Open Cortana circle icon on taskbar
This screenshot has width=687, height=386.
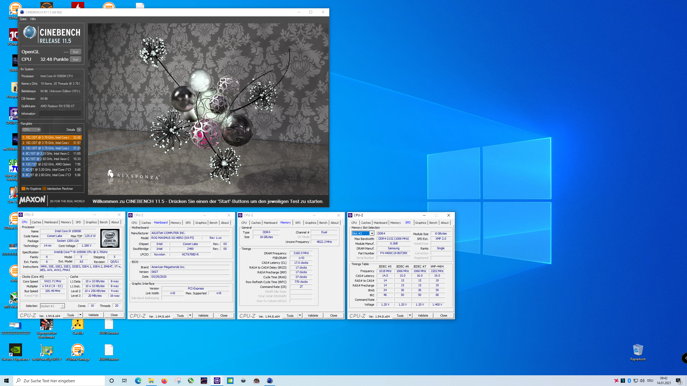(112, 381)
